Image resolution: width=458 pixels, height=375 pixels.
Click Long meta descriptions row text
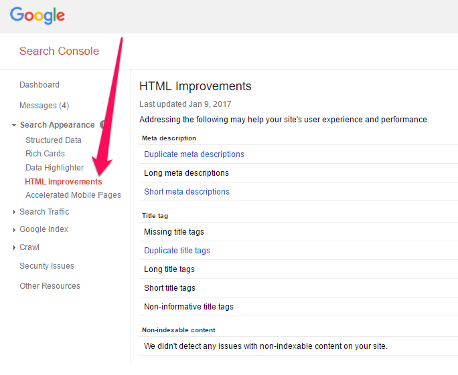pos(186,173)
